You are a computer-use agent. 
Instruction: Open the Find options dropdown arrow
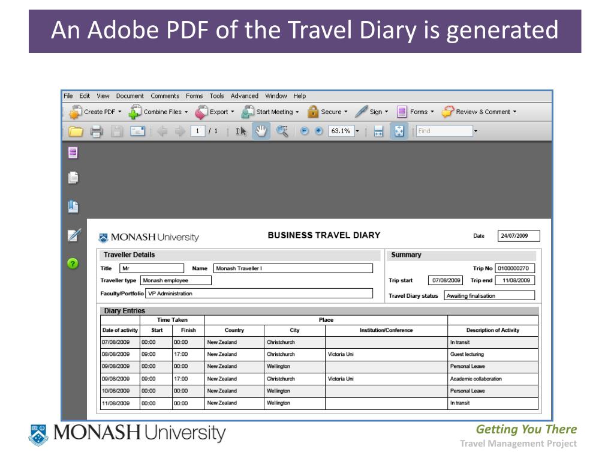475,131
